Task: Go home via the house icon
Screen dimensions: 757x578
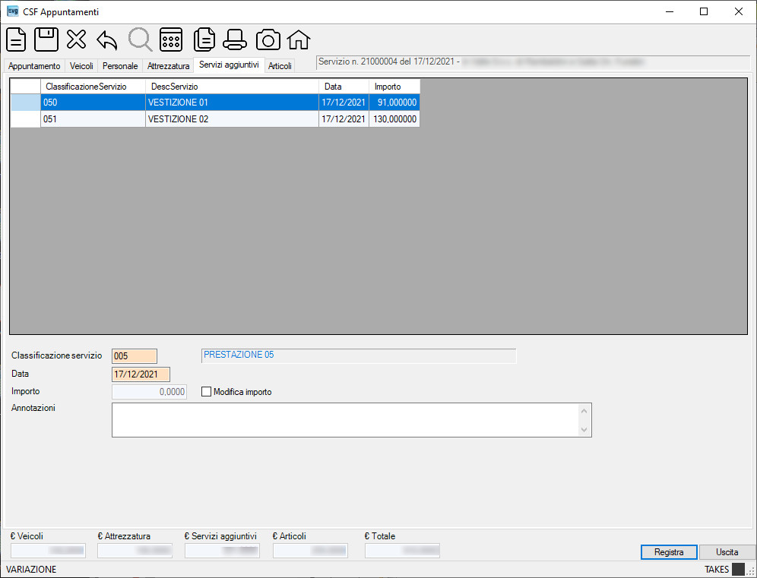Action: [299, 39]
